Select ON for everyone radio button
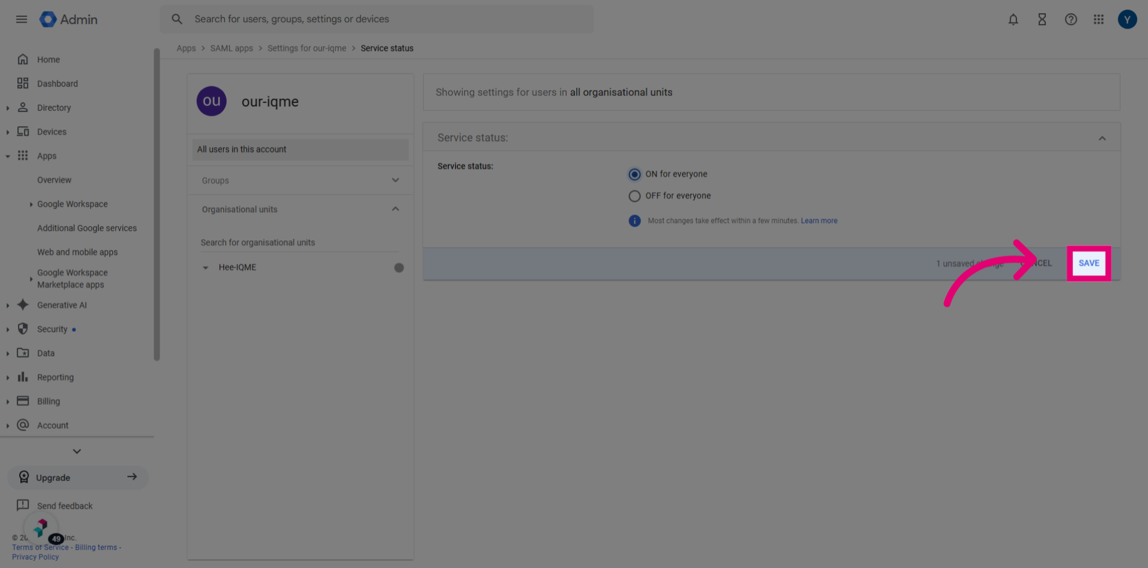Screen dimensions: 1148x568 (x=634, y=174)
